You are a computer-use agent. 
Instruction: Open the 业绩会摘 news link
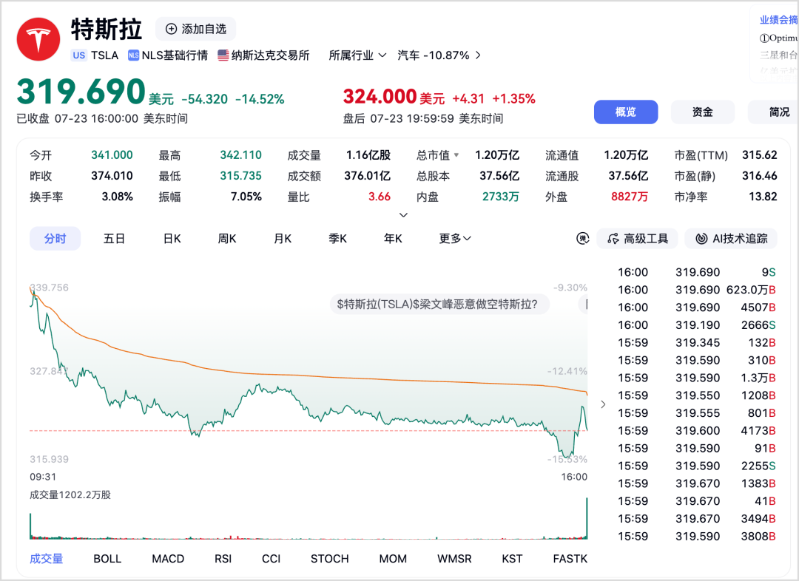tap(778, 20)
